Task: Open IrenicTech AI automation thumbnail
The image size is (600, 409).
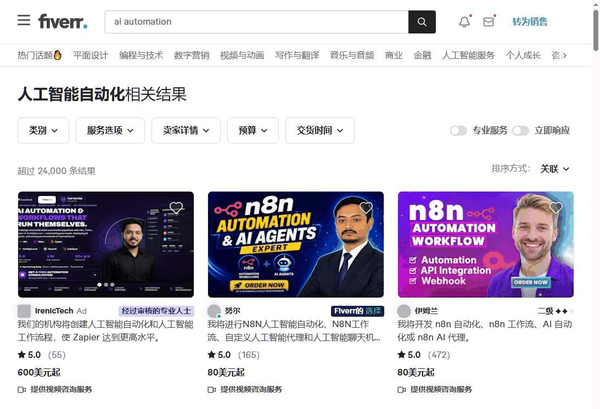Action: (x=106, y=244)
